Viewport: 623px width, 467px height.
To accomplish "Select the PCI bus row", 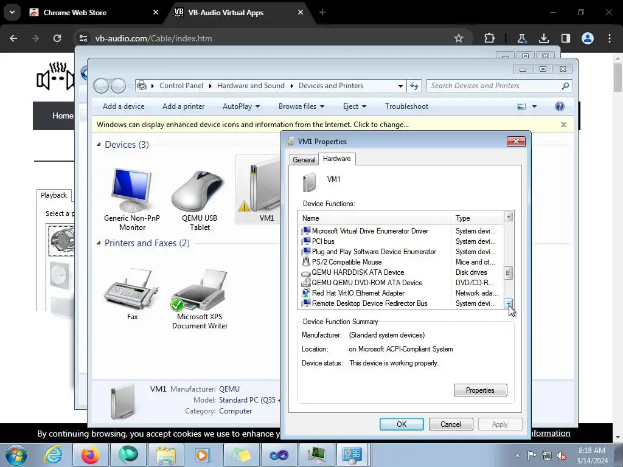I will (x=400, y=241).
